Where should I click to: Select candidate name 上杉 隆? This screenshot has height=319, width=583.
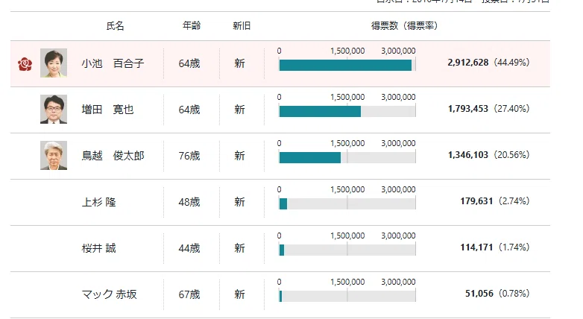click(x=99, y=202)
